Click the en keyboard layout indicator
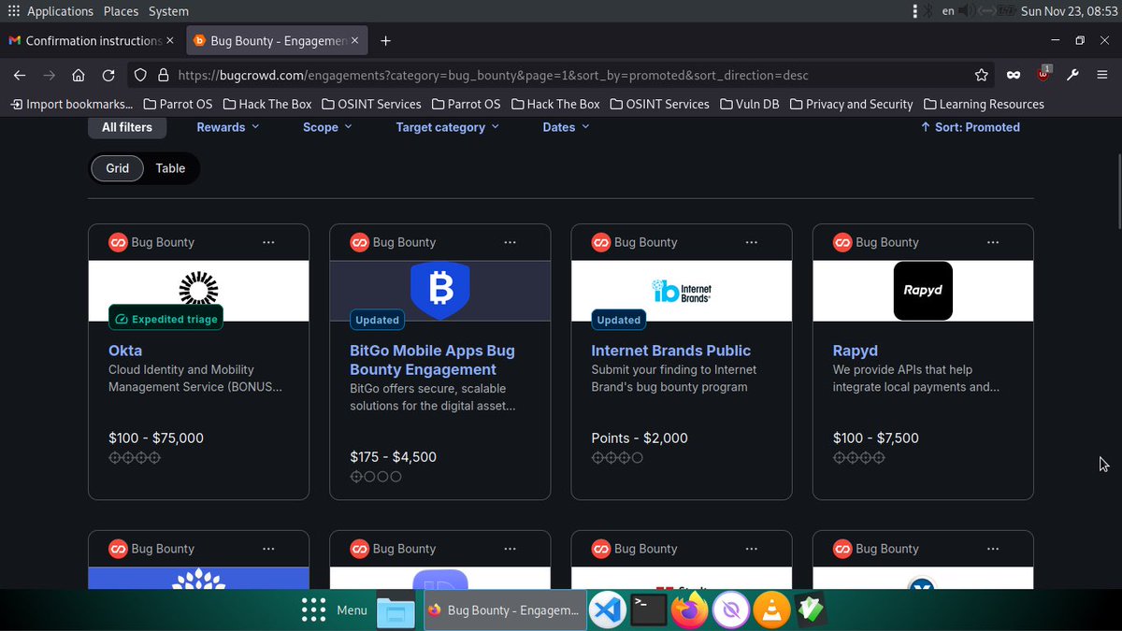This screenshot has width=1122, height=631. coord(948,11)
